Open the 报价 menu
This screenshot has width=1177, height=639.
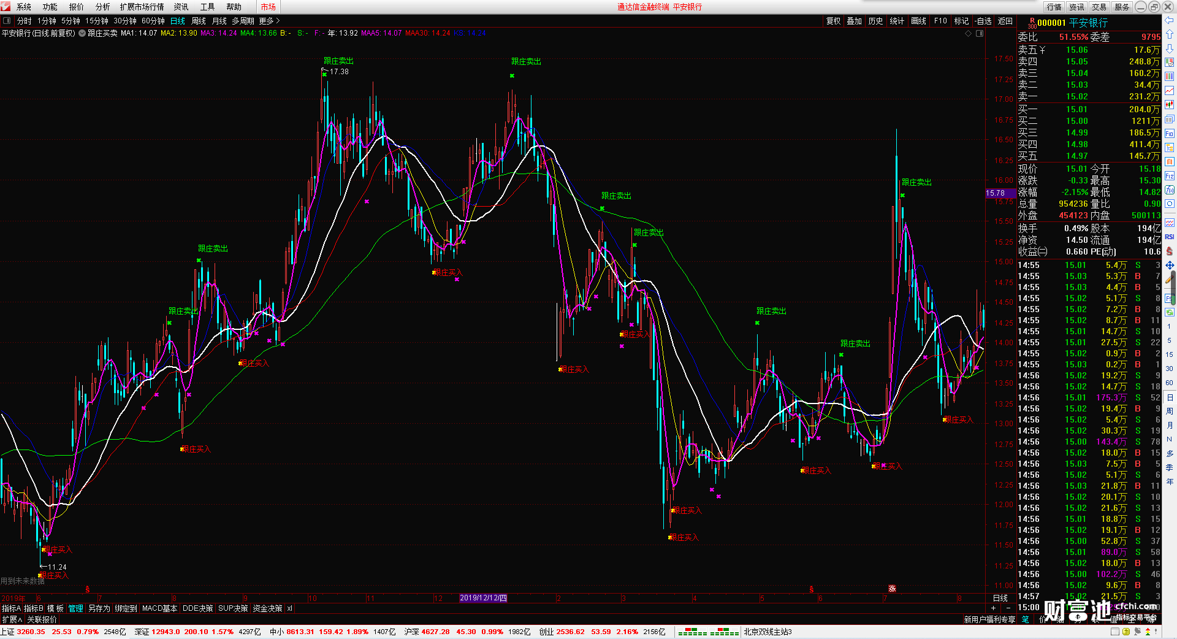pos(77,7)
